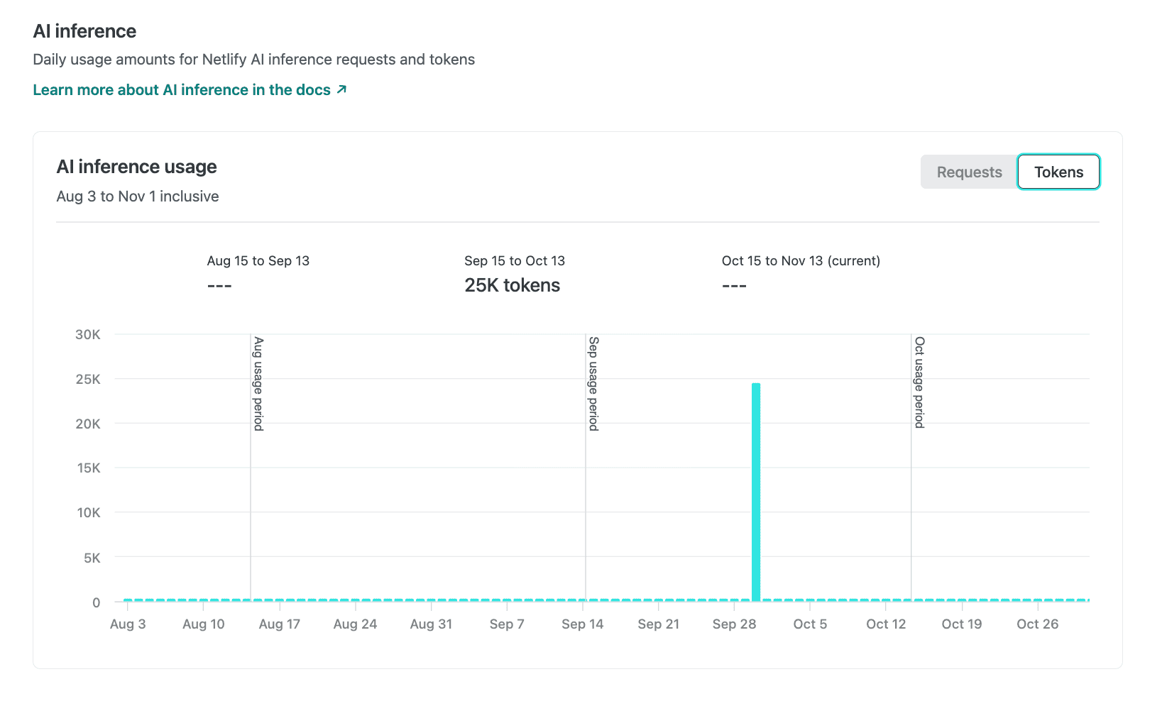Click the AI inference page heading
This screenshot has width=1167, height=701.
(84, 31)
